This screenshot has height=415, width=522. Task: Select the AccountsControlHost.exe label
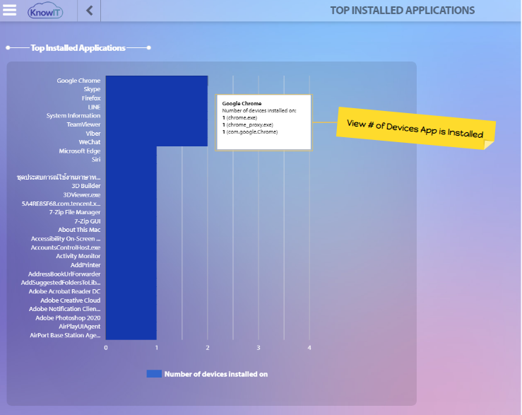(66, 247)
